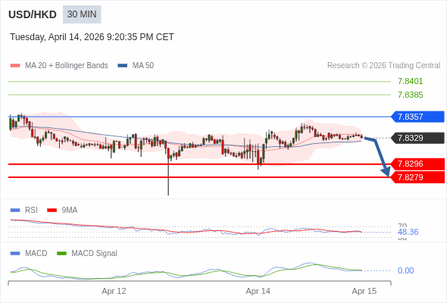
Task: Click the red 7.8296 support price tag
Action: click(x=417, y=164)
